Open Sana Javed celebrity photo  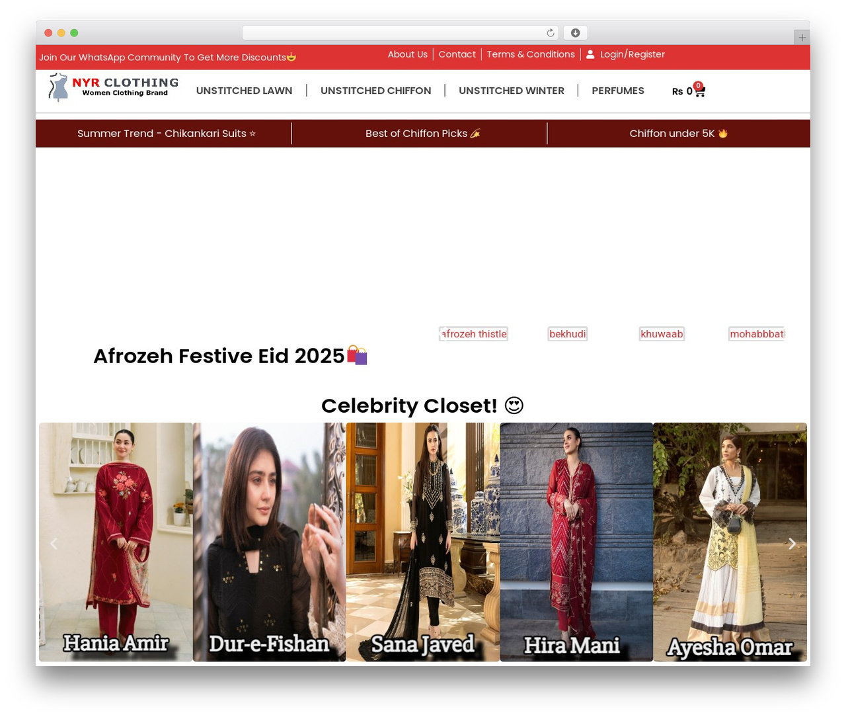point(423,542)
